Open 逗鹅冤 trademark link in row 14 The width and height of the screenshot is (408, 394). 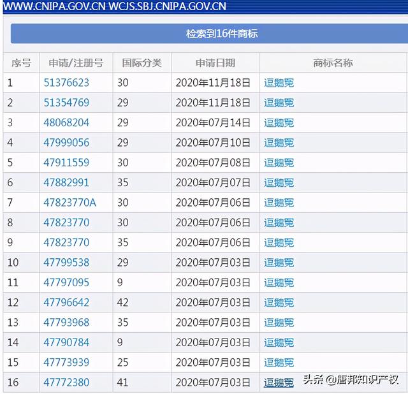(x=279, y=342)
